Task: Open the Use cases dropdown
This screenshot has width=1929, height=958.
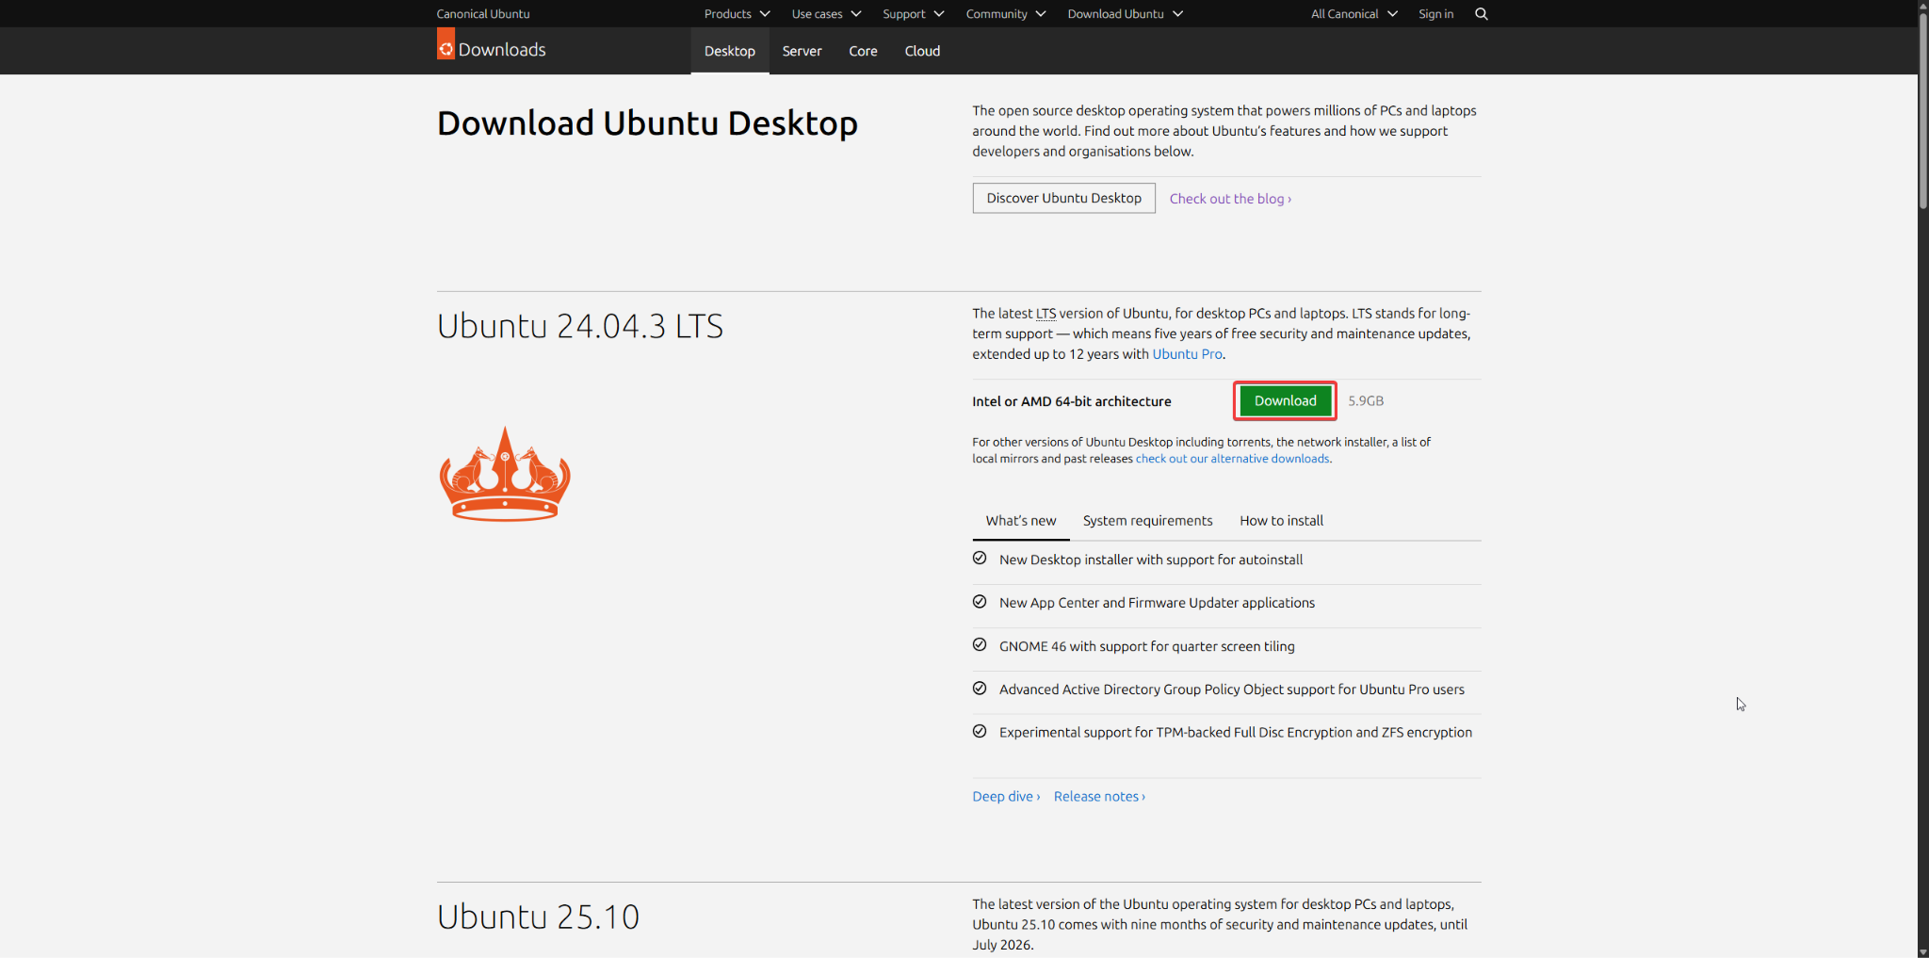Action: click(826, 14)
